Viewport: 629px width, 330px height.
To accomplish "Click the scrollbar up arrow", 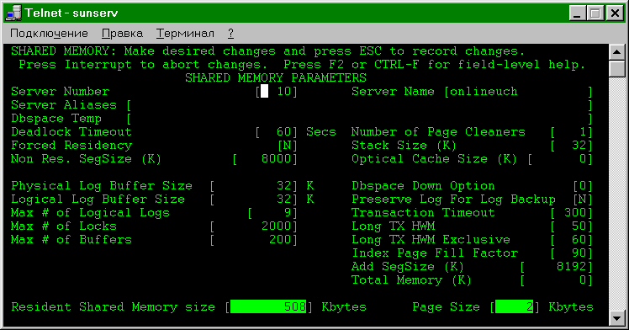I will [617, 52].
